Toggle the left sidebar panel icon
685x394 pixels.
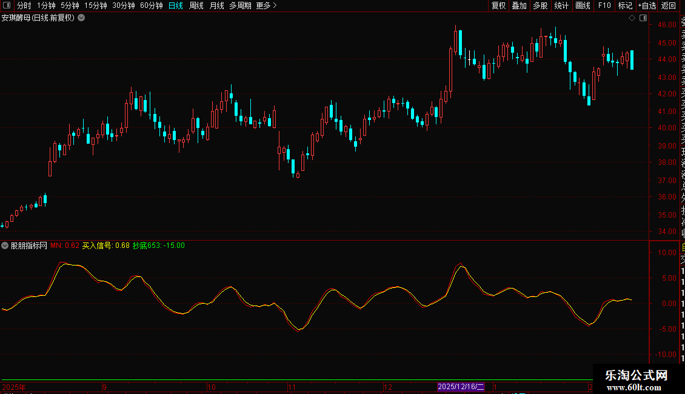[7, 6]
